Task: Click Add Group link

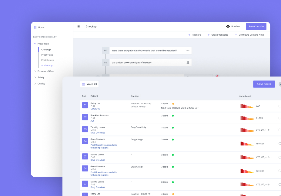Action: point(47,65)
